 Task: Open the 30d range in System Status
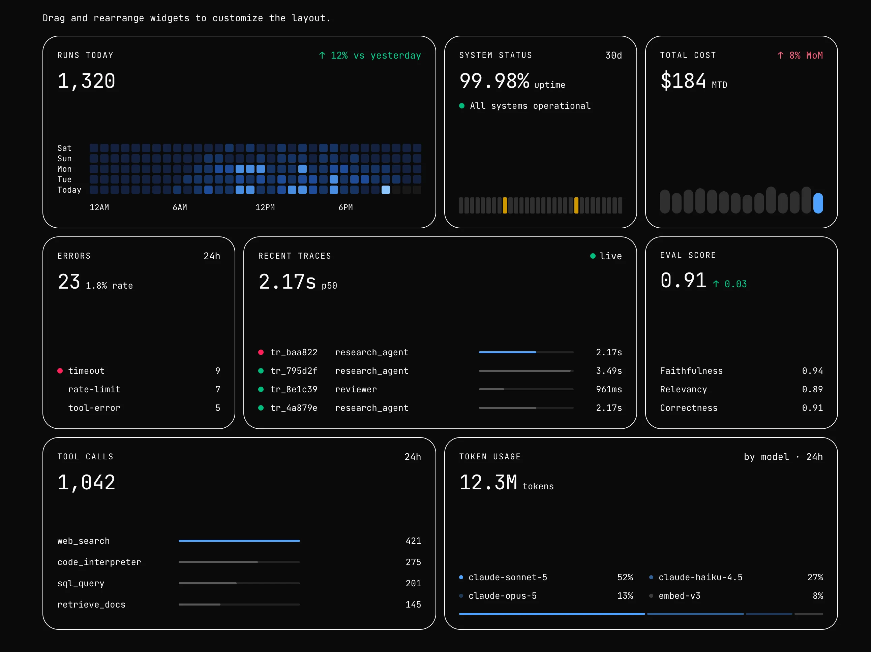tap(613, 56)
